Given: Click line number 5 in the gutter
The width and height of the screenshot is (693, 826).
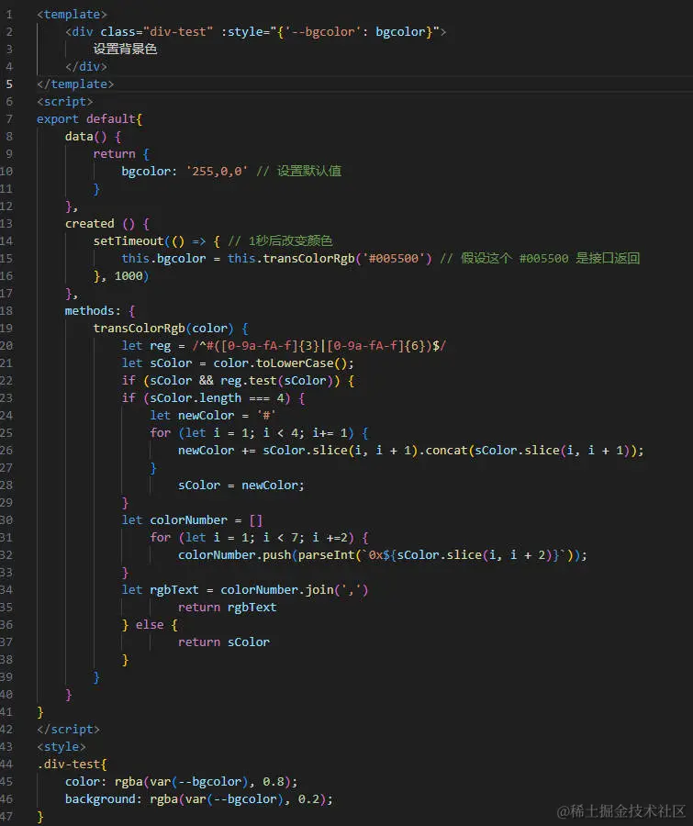Looking at the screenshot, I should (x=9, y=84).
